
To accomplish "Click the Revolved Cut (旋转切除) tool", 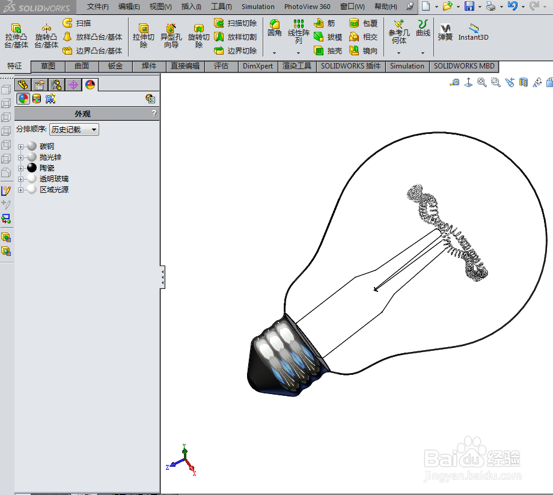I will pos(198,35).
